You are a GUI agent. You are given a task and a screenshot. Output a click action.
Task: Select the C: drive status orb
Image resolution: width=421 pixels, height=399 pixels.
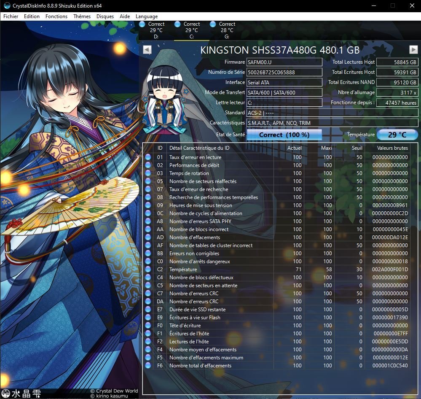[x=177, y=24]
